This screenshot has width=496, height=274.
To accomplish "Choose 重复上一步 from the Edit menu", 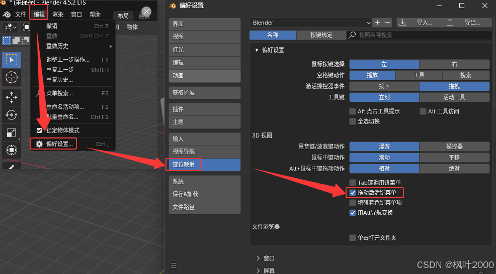I will (x=73, y=70).
